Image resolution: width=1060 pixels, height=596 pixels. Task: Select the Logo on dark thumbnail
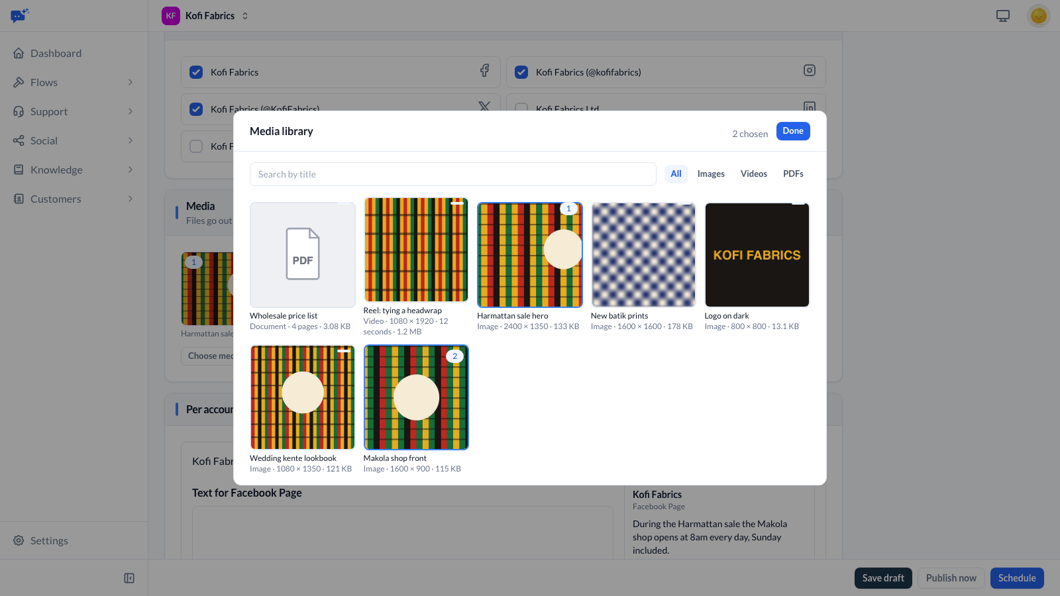pos(757,255)
